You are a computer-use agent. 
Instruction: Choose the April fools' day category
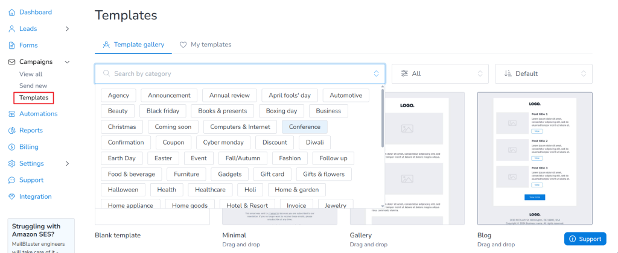tap(290, 95)
